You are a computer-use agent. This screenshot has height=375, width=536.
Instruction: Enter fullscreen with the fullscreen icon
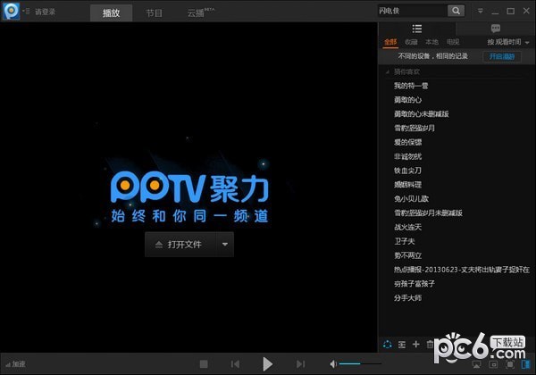point(510,365)
